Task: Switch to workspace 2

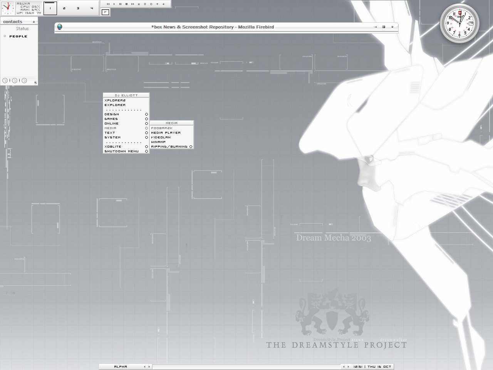Action: click(x=64, y=8)
